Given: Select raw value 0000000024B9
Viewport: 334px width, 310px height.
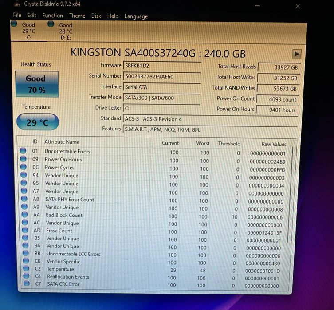Looking at the screenshot, I should click(267, 161).
